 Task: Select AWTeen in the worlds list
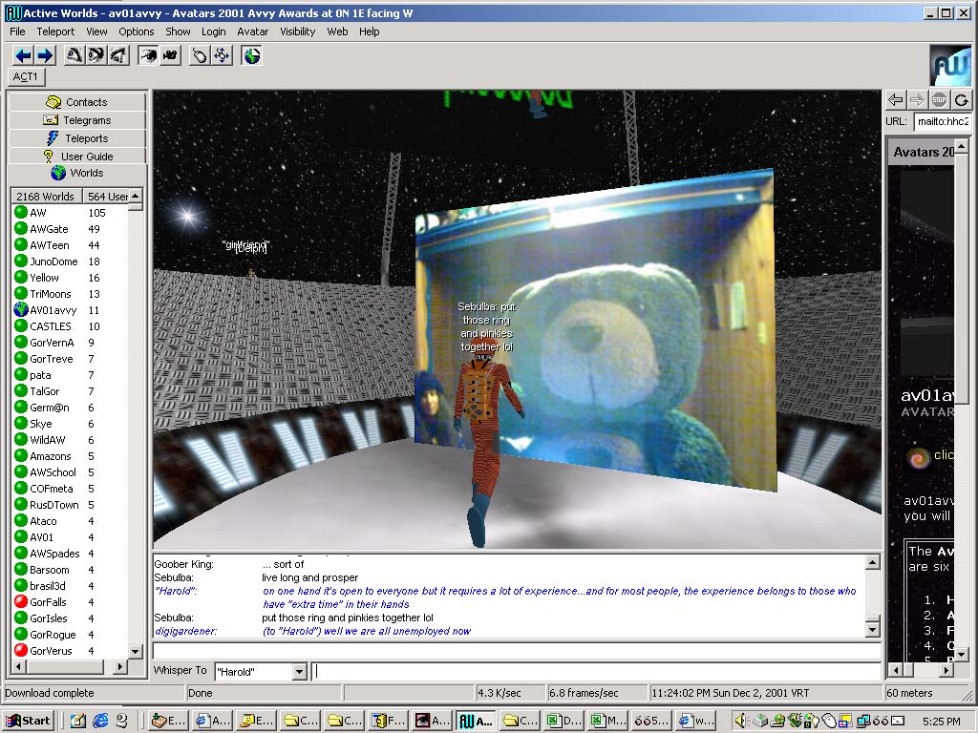point(50,245)
